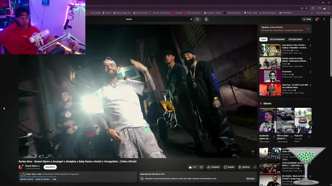The image size is (332, 186).
Task: Show more filter chips with right arrow
Action: [308, 40]
